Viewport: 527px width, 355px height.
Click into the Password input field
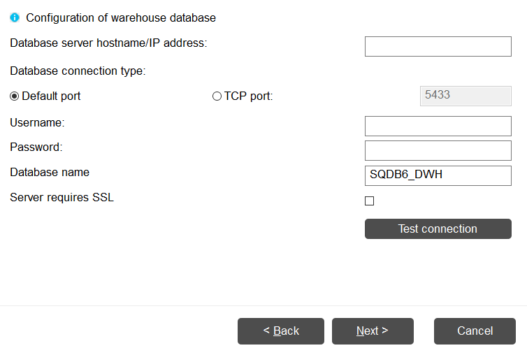(438, 150)
